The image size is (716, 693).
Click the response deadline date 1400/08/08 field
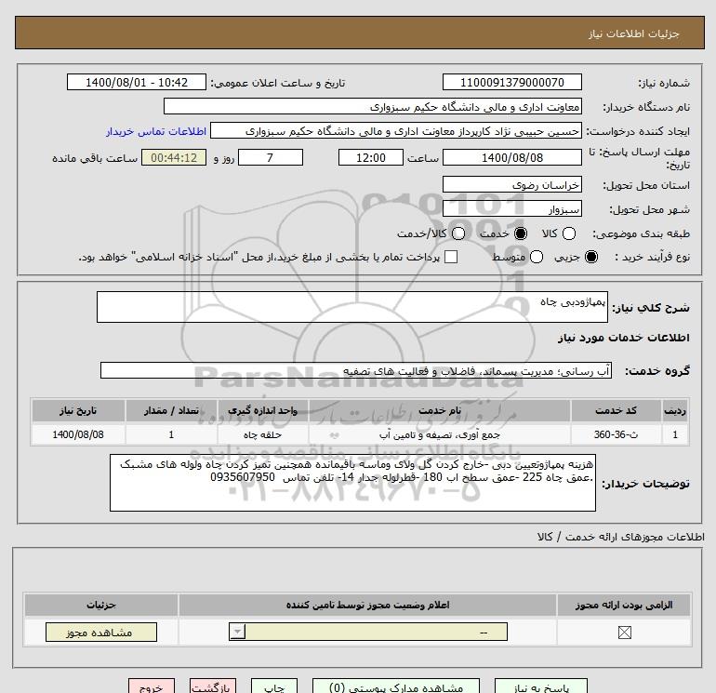pyautogui.click(x=511, y=157)
